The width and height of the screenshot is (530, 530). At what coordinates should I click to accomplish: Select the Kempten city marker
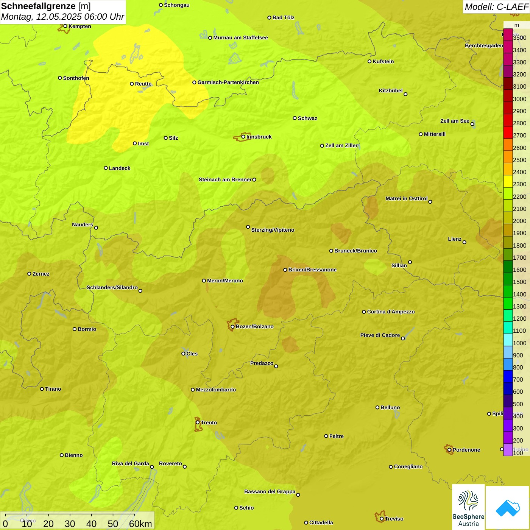click(65, 26)
